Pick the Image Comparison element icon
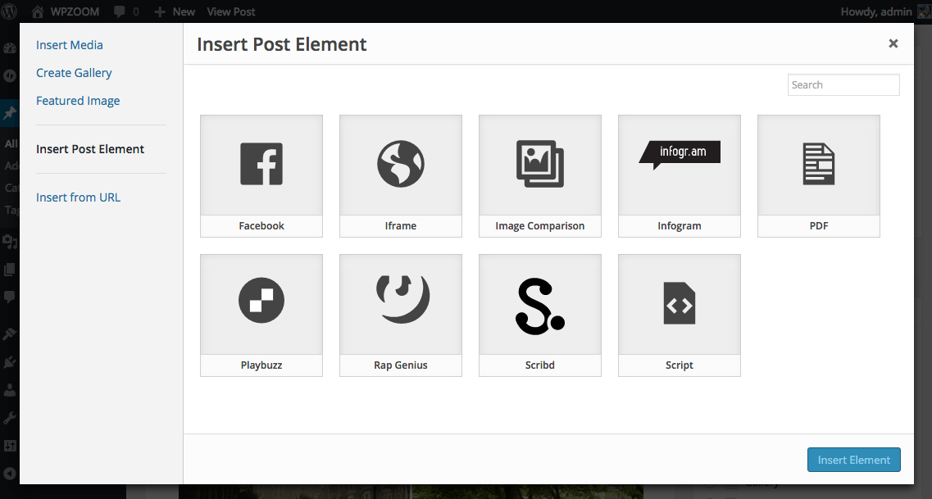Image resolution: width=932 pixels, height=499 pixels. tap(540, 164)
